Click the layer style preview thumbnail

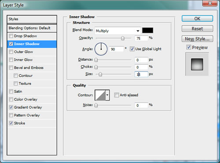pos(197,64)
